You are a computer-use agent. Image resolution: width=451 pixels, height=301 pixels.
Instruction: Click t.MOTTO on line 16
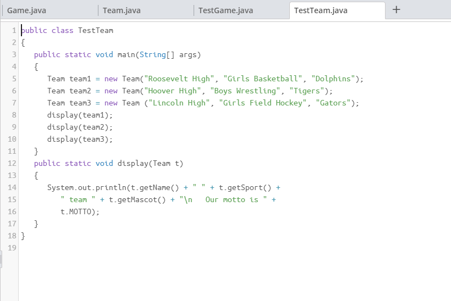click(x=76, y=211)
